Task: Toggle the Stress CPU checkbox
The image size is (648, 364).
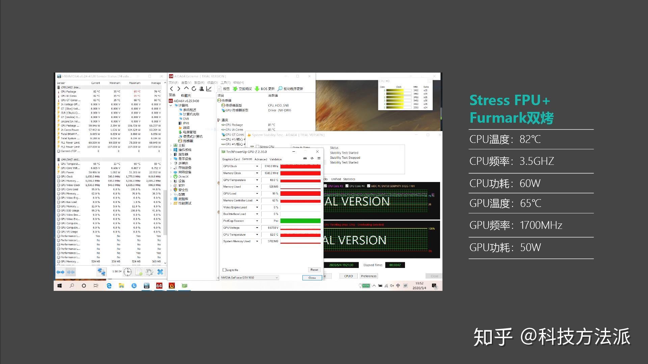Action: click(258, 147)
